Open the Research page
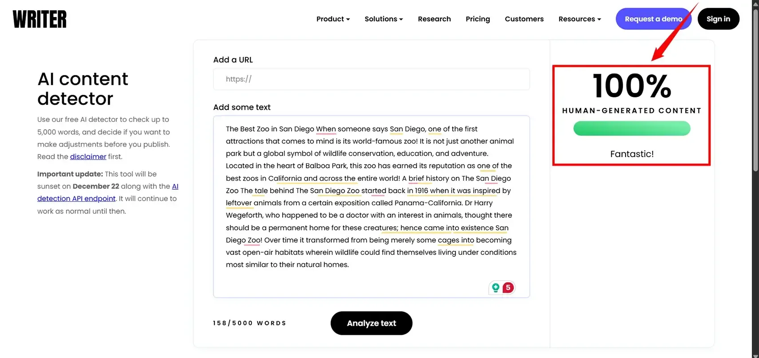The image size is (759, 358). pyautogui.click(x=434, y=19)
